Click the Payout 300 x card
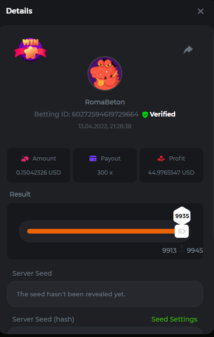Viewport: 214px width, 337px height. [x=105, y=165]
